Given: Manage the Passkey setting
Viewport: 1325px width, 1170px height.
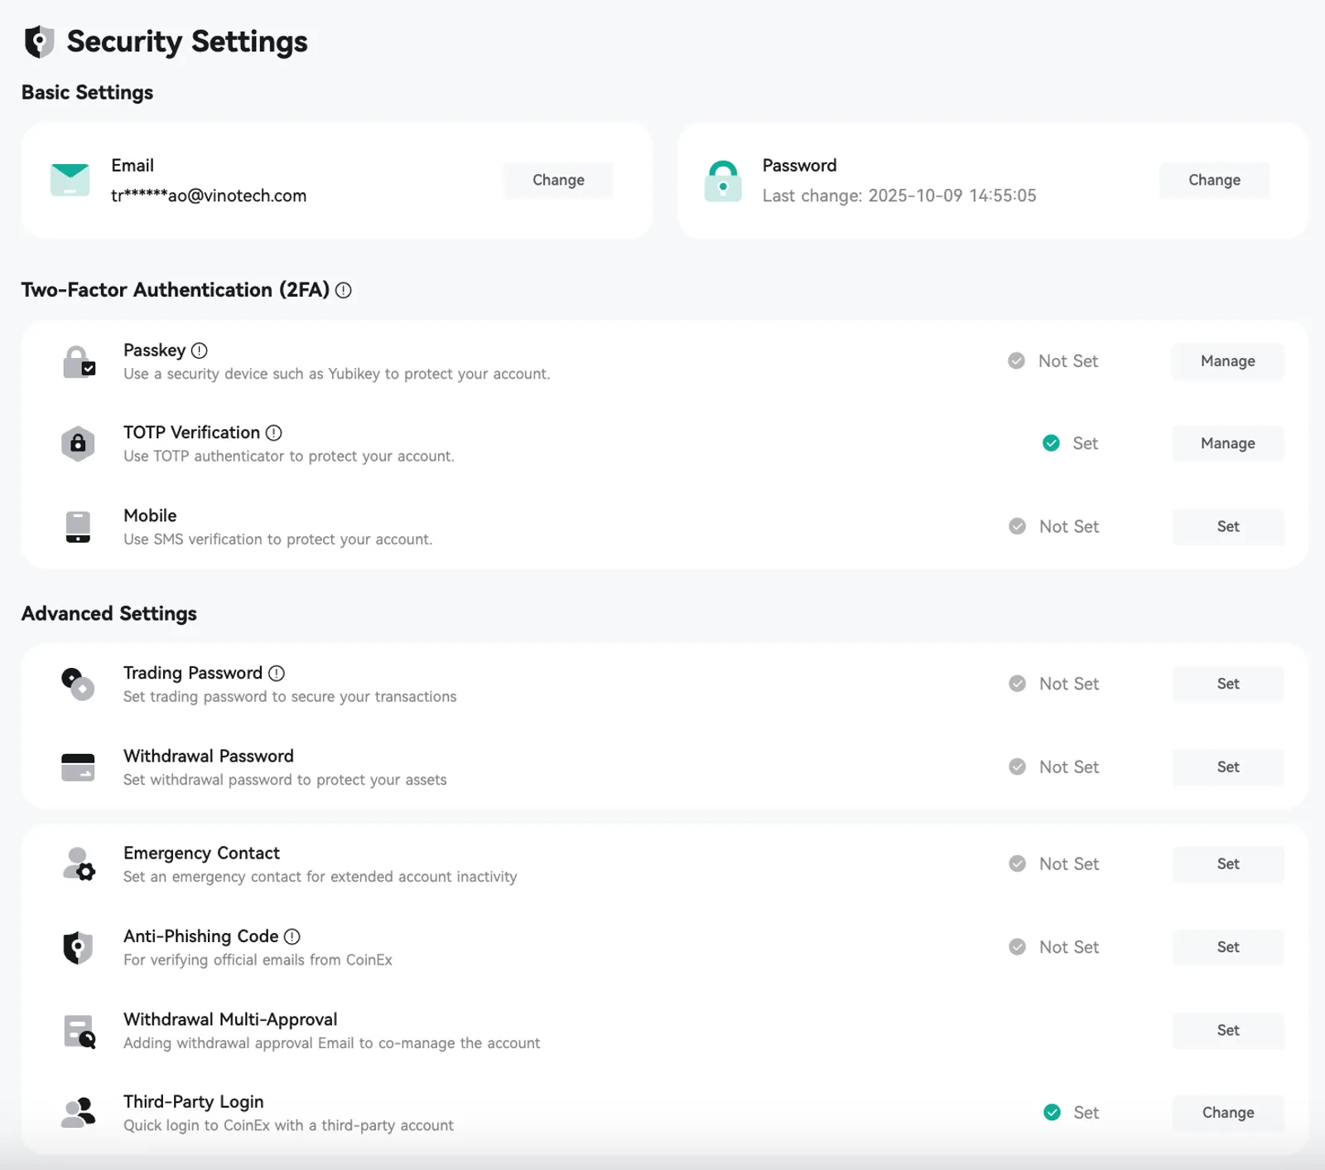Looking at the screenshot, I should (1228, 361).
